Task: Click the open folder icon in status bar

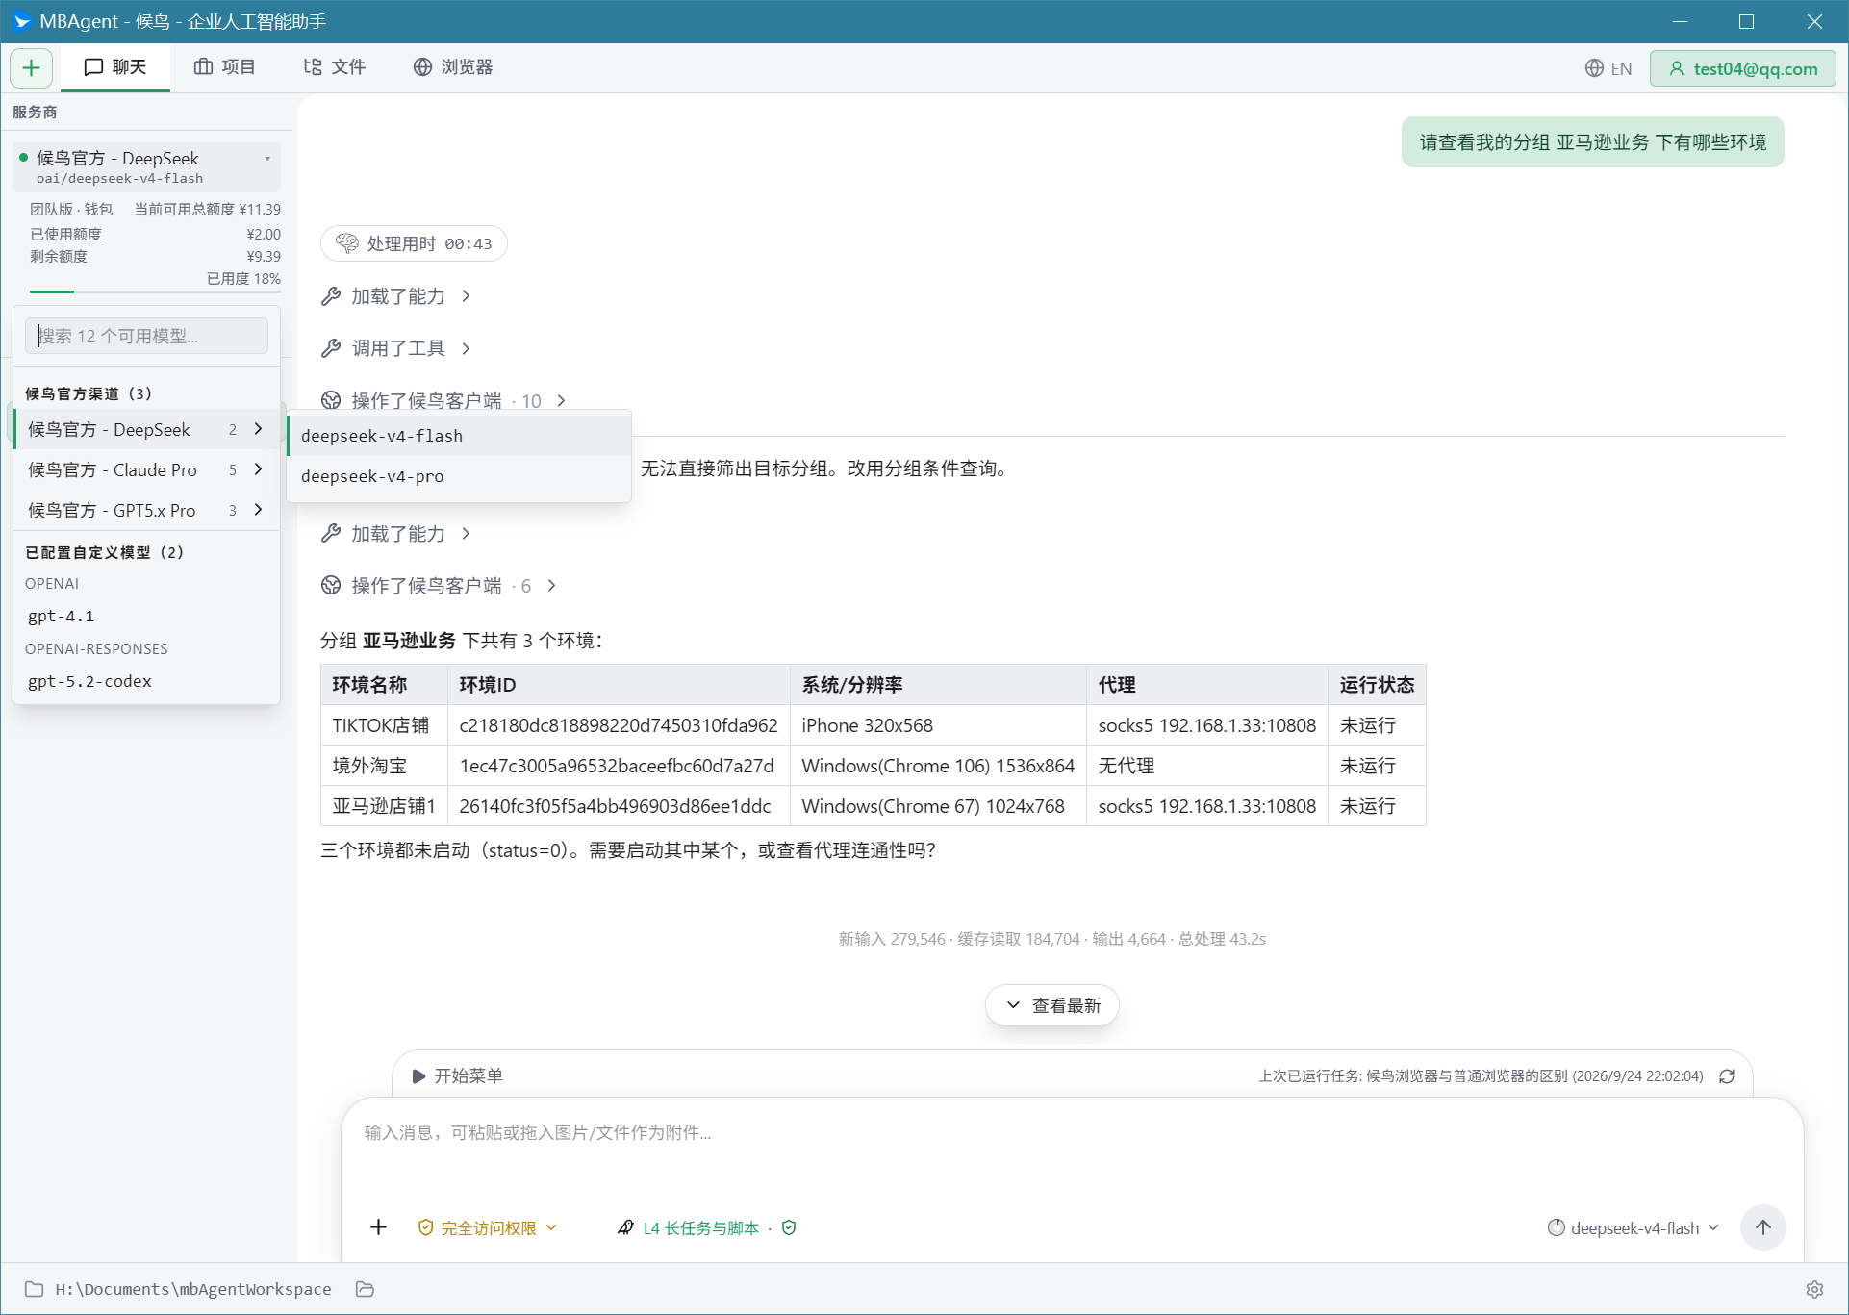Action: pyautogui.click(x=365, y=1289)
